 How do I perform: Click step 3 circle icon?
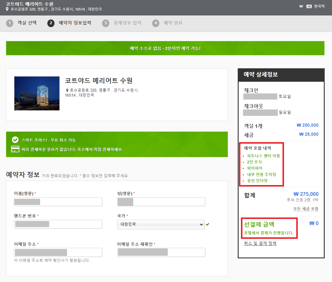(x=105, y=23)
